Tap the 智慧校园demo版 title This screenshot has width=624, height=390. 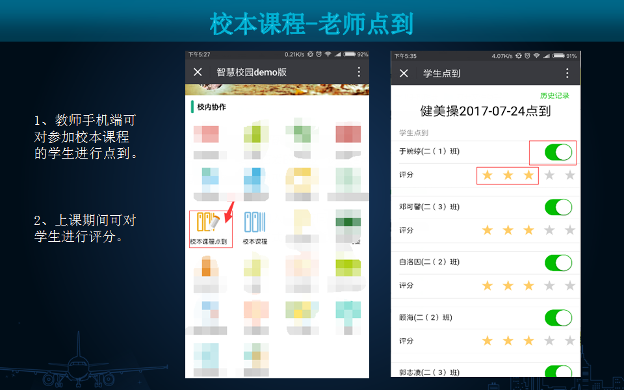click(x=252, y=72)
